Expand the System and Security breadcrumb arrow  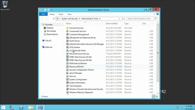coord(80,19)
